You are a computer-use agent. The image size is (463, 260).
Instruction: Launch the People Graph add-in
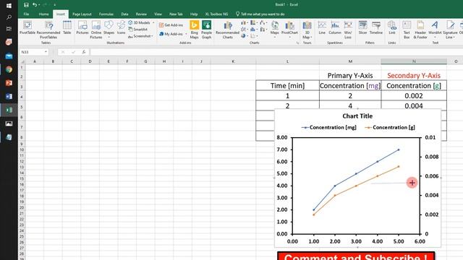tap(206, 30)
